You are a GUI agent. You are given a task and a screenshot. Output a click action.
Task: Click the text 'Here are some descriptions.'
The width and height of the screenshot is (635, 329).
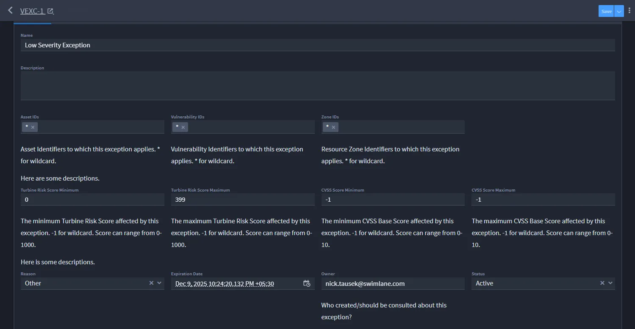[60, 178]
